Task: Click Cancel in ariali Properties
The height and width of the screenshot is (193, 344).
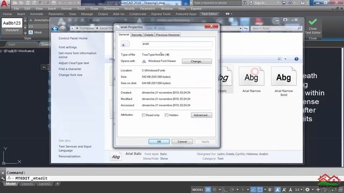Action: 182,142
